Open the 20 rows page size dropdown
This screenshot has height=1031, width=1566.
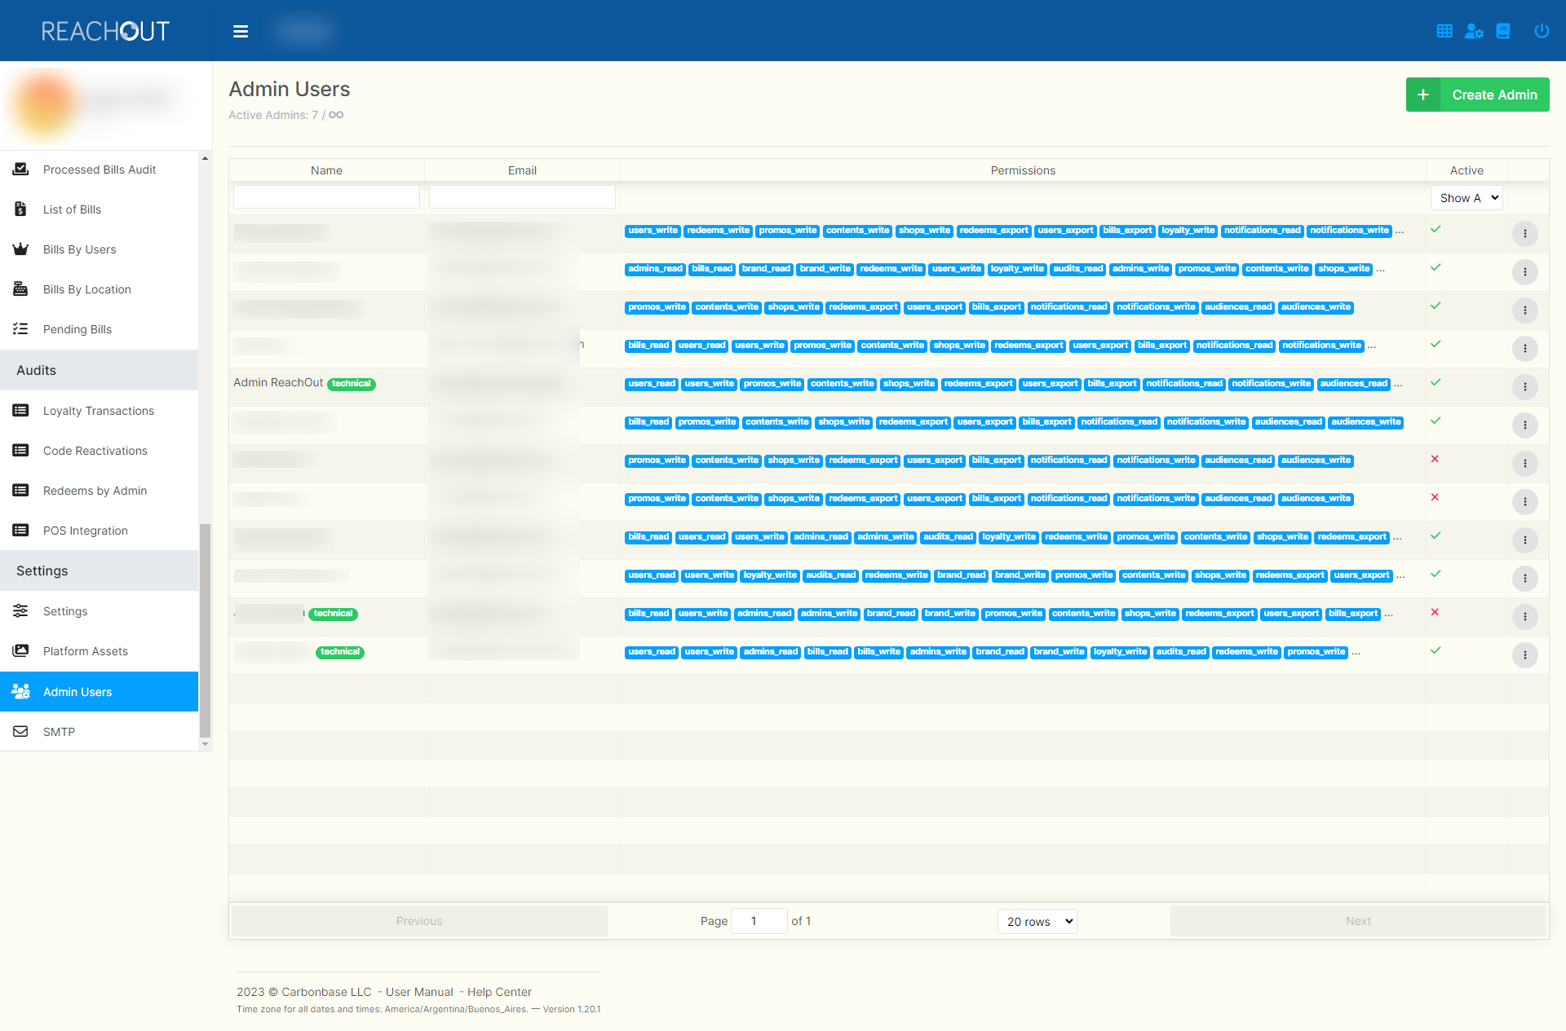point(1037,921)
